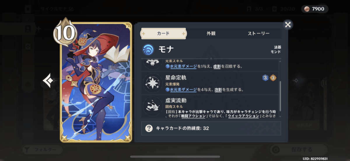Close the card detail panel

(288, 25)
